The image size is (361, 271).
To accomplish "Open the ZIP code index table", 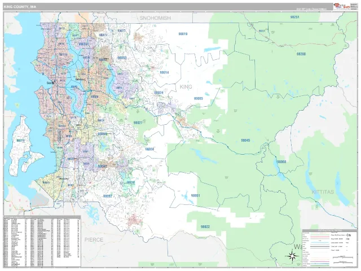I will 42,241.
